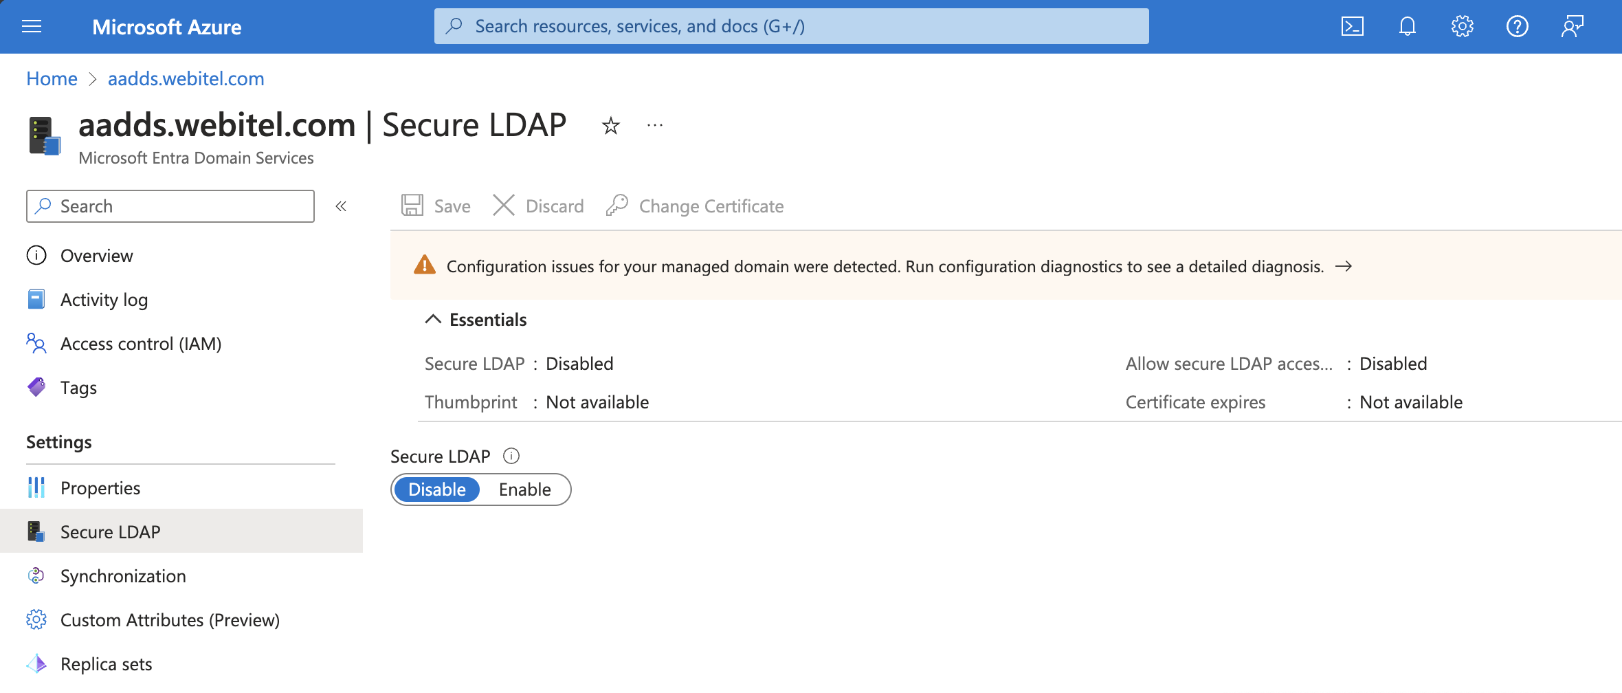Click the warning triangle icon in banner
1622x693 pixels.
(425, 265)
